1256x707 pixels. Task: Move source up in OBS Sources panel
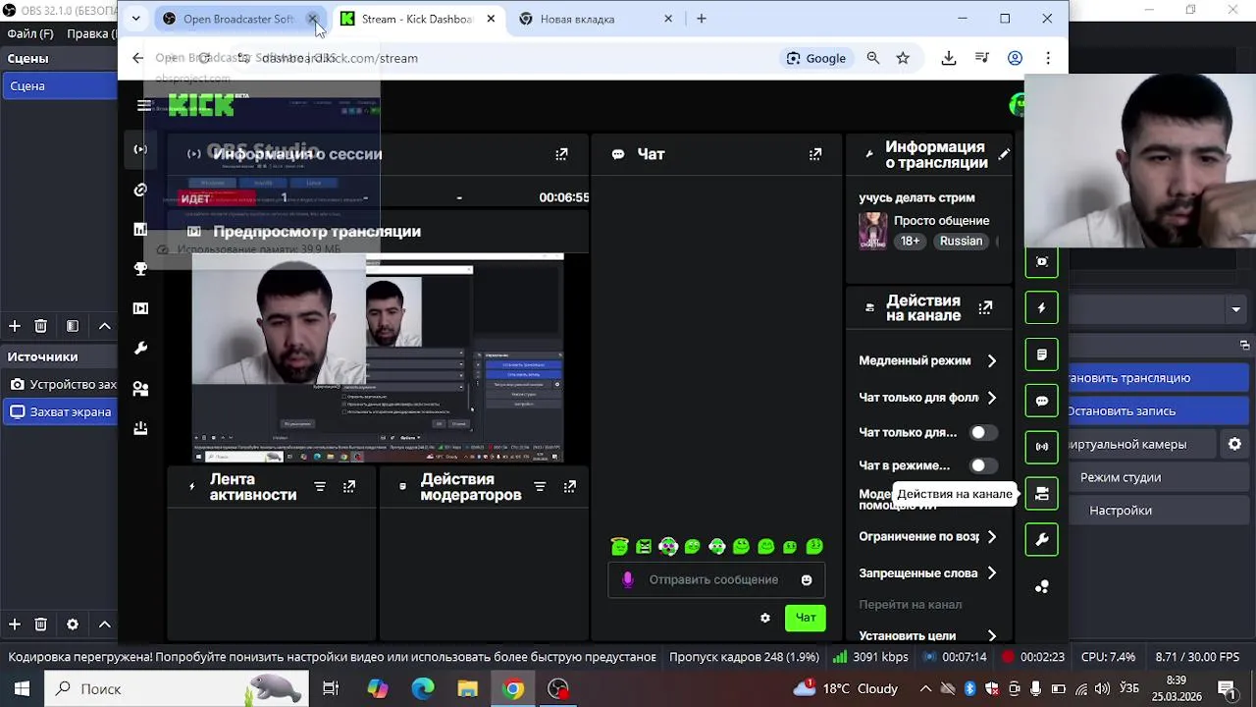(105, 625)
